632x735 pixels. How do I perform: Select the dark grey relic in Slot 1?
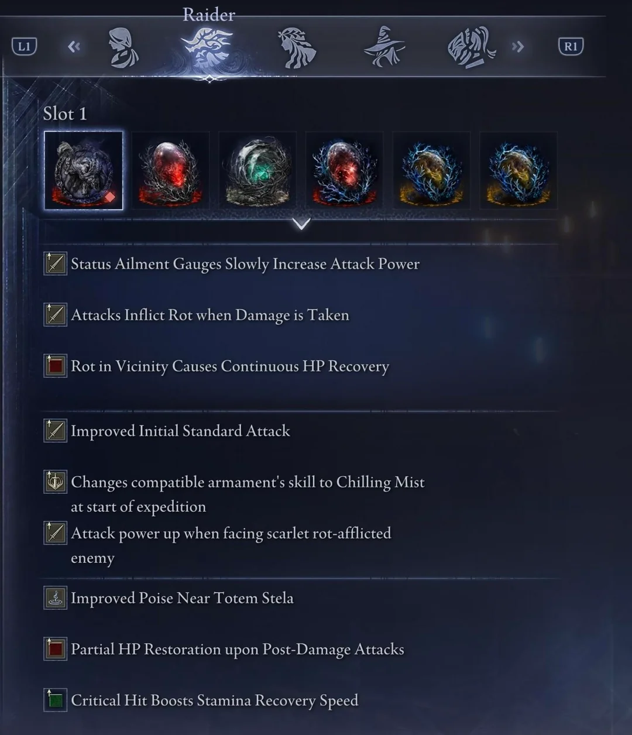(x=84, y=170)
